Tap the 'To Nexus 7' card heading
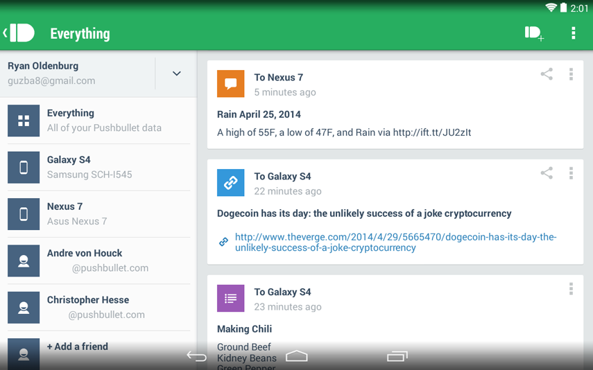This screenshot has width=593, height=370. [279, 78]
